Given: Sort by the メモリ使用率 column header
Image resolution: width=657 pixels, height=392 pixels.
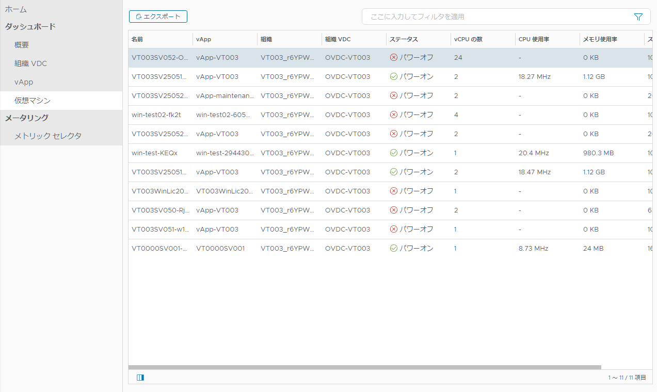Looking at the screenshot, I should [x=600, y=39].
